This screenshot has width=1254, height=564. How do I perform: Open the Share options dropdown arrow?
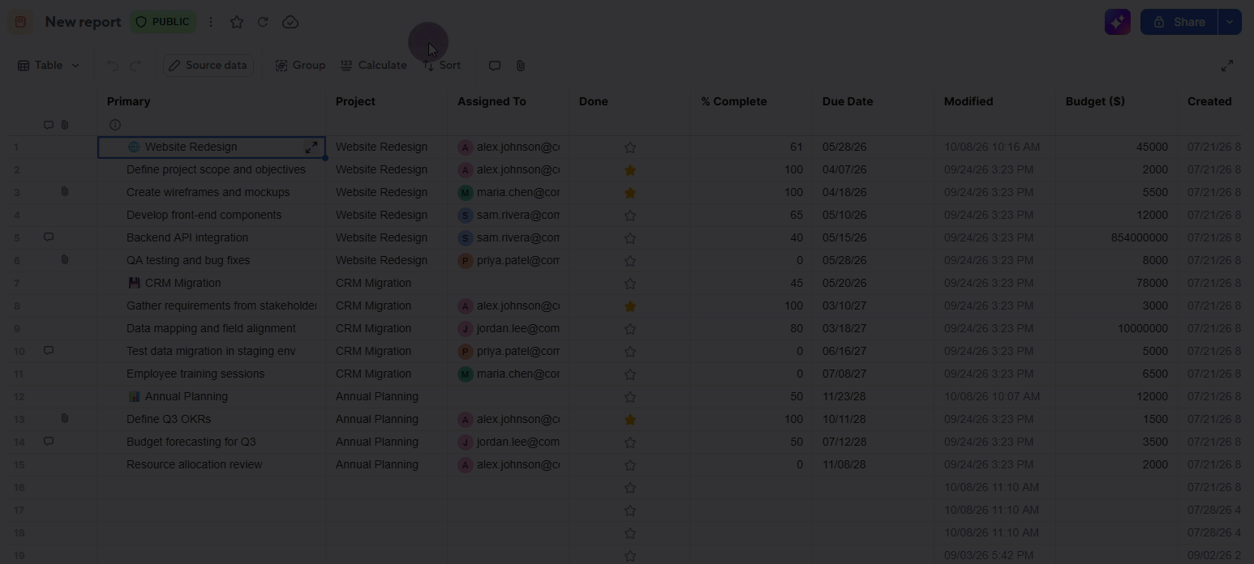(x=1230, y=22)
